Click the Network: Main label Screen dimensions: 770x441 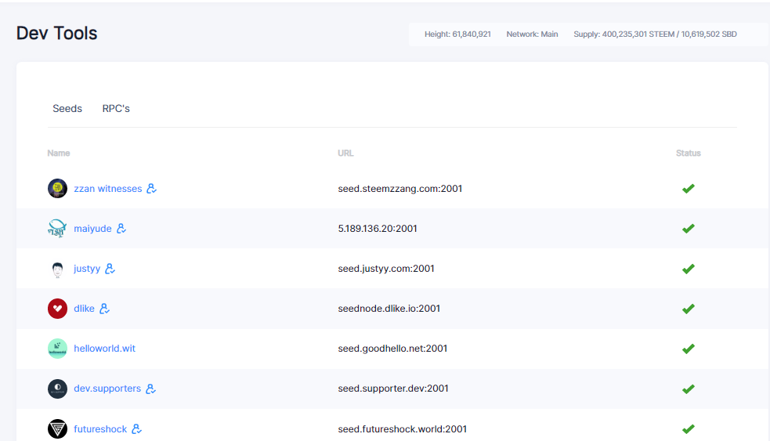532,34
